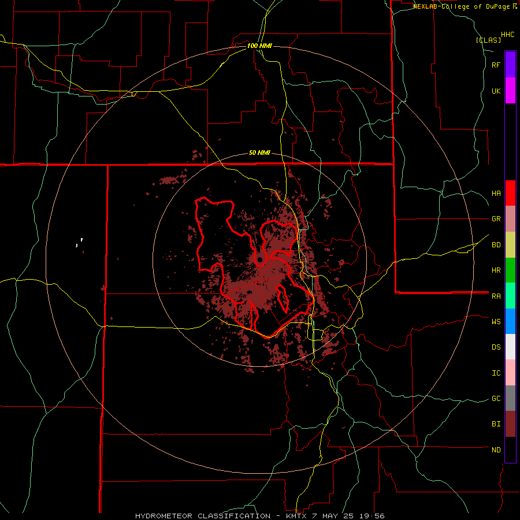520x520 pixels.
Task: Click the "RF" legend label
Action: 496,65
